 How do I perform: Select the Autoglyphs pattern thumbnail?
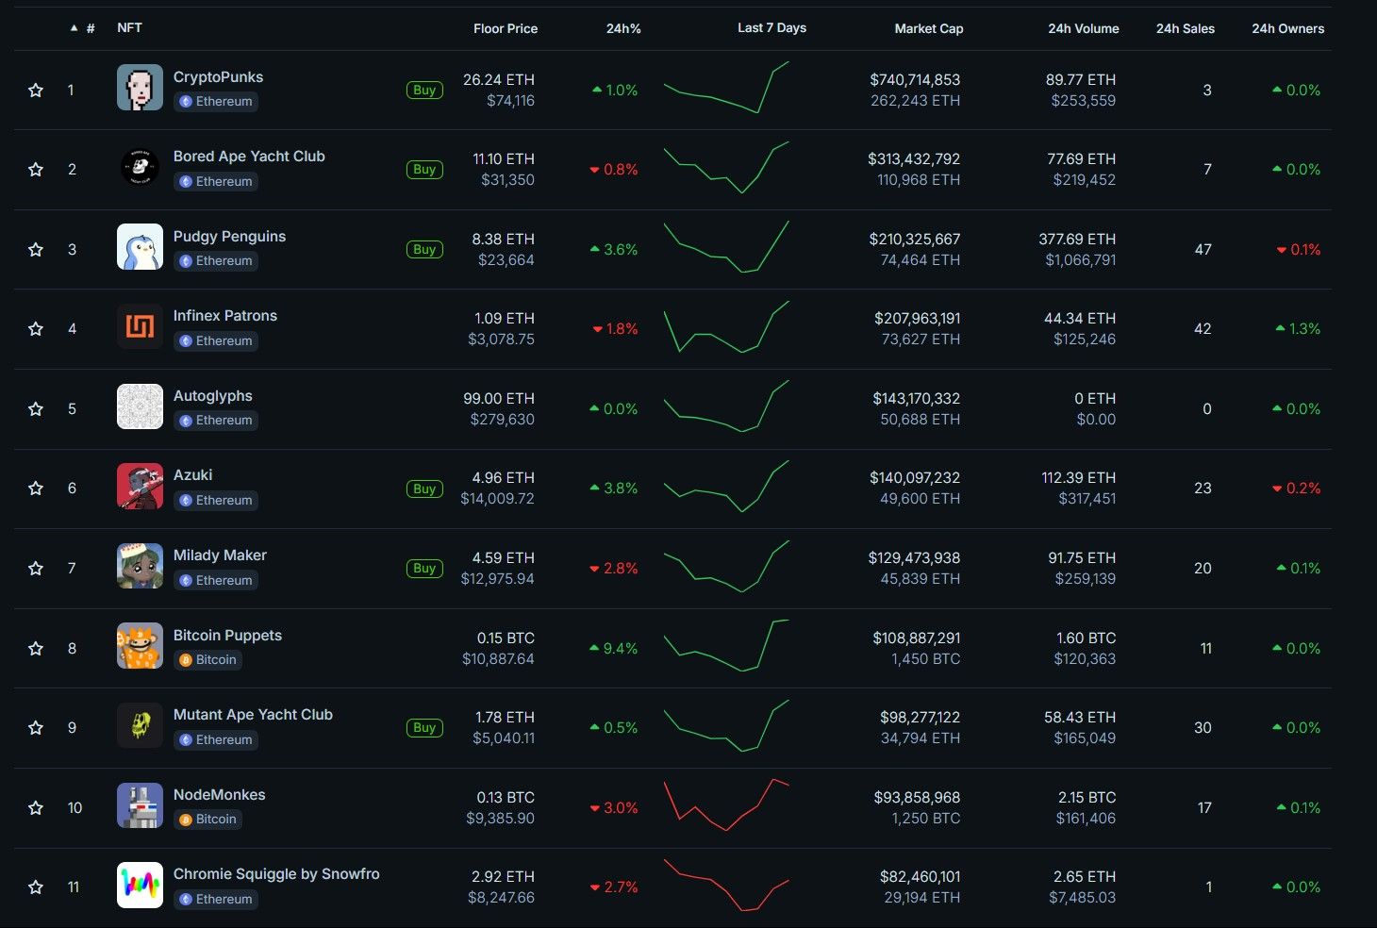click(140, 406)
